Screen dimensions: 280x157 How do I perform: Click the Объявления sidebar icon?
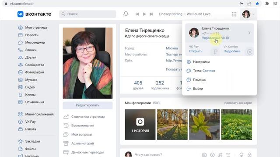coord(21,102)
